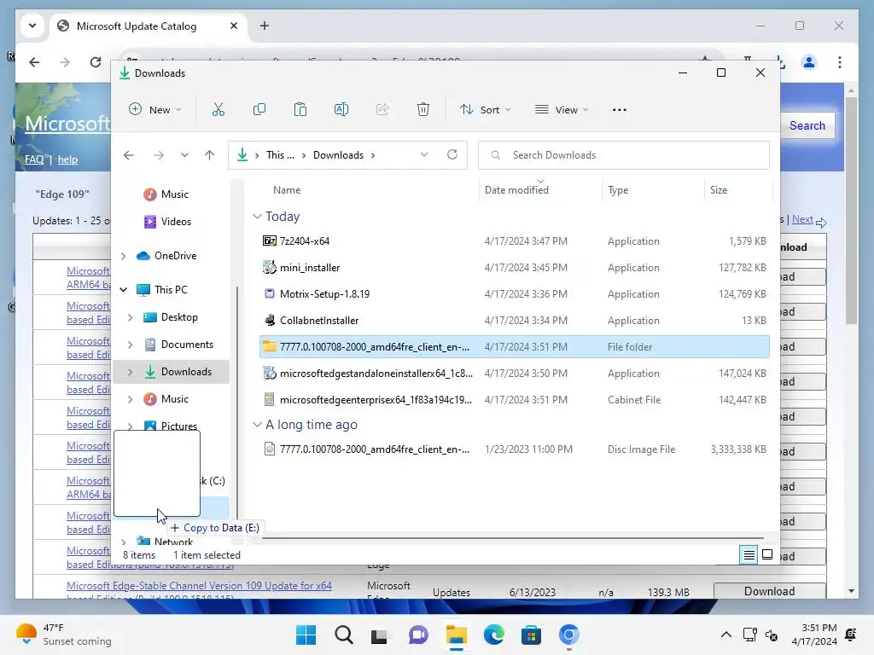Switch to details view layout icon

[749, 554]
